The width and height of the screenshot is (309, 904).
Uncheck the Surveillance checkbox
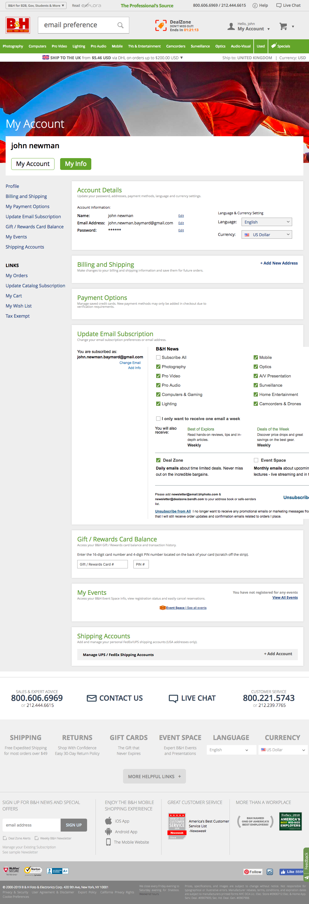tap(256, 385)
